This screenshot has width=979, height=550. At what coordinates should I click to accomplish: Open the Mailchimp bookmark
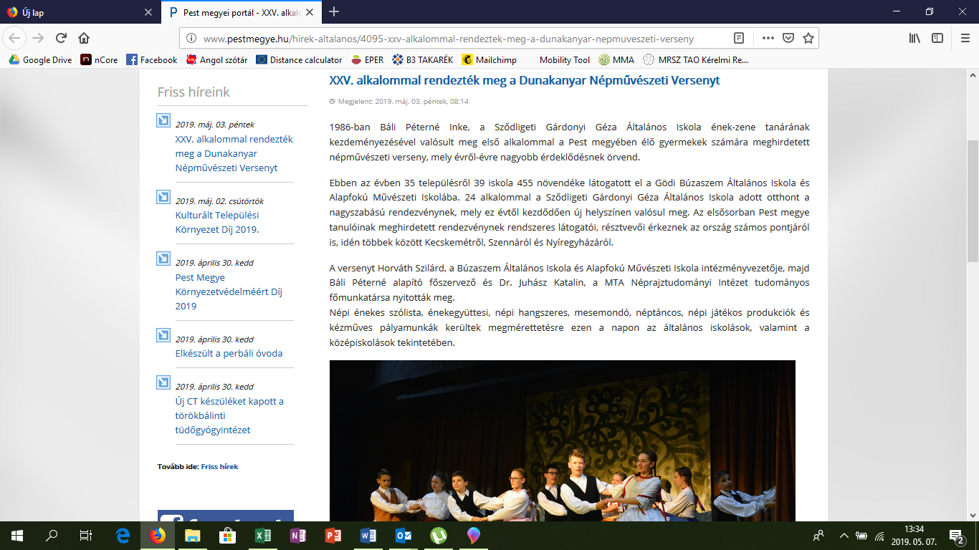pyautogui.click(x=490, y=60)
